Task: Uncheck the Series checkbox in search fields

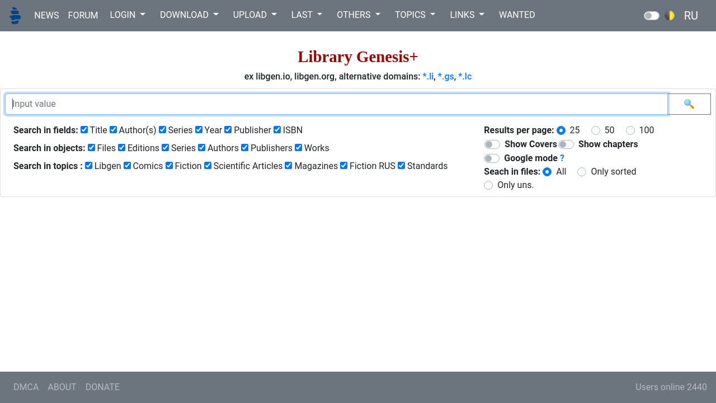Action: (162, 130)
